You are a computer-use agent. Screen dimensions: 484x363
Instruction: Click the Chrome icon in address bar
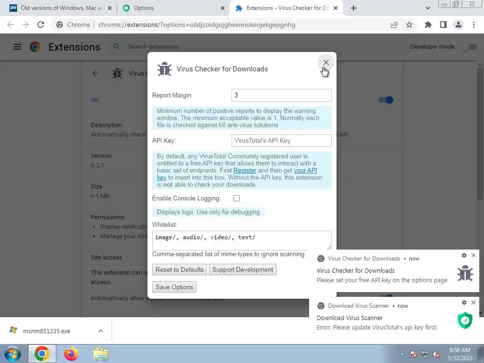click(x=60, y=25)
